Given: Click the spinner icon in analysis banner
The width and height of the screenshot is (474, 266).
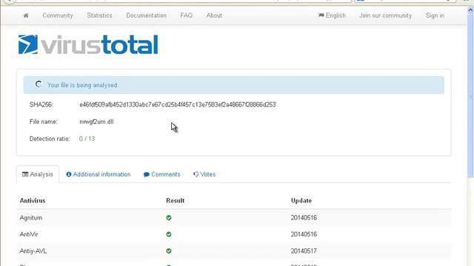Looking at the screenshot, I should point(38,84).
